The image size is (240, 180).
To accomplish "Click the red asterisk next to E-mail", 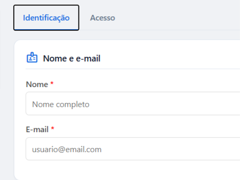I will tap(53, 128).
